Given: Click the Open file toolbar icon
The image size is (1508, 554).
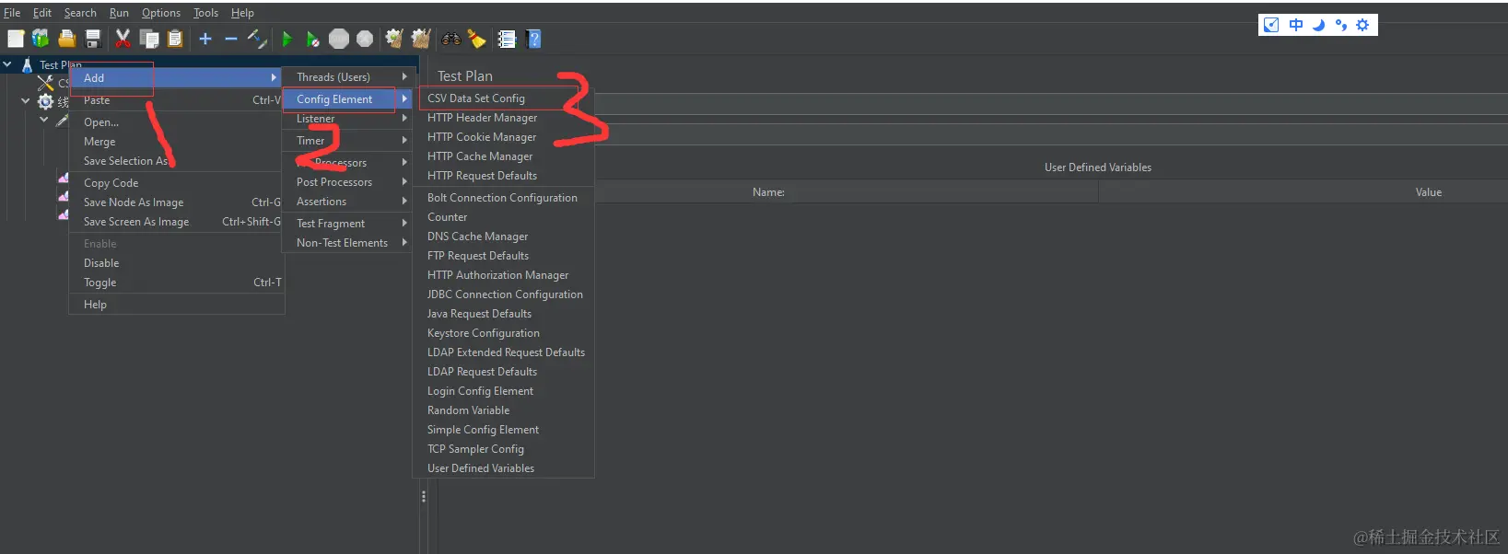Looking at the screenshot, I should pos(66,39).
